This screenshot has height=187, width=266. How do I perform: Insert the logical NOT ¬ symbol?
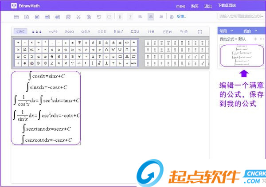86,56
